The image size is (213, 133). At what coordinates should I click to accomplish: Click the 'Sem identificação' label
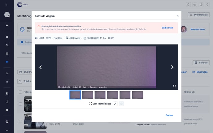point(102,104)
